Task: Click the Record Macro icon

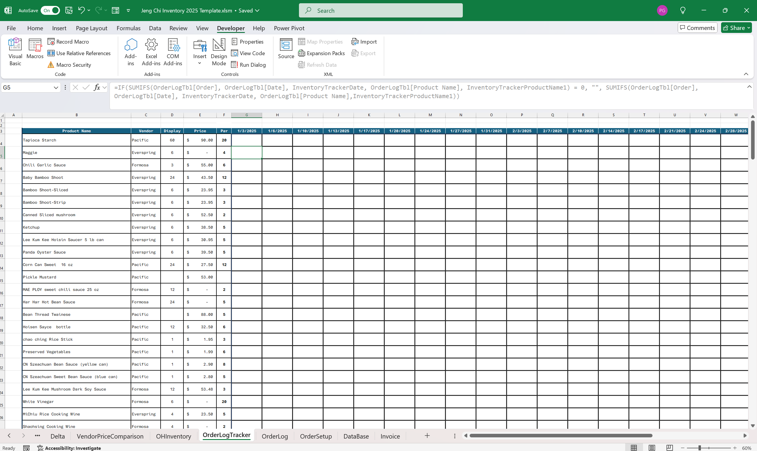Action: pos(51,42)
